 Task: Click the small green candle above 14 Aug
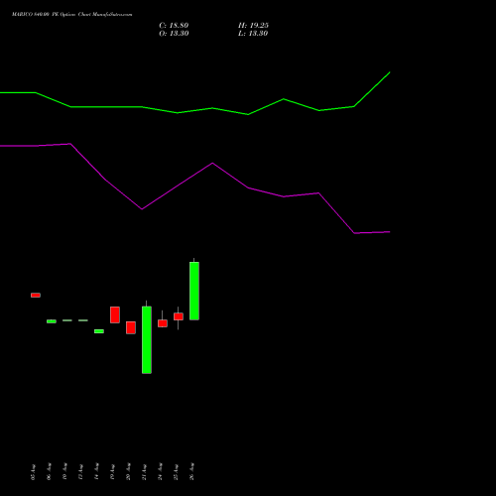pyautogui.click(x=99, y=331)
